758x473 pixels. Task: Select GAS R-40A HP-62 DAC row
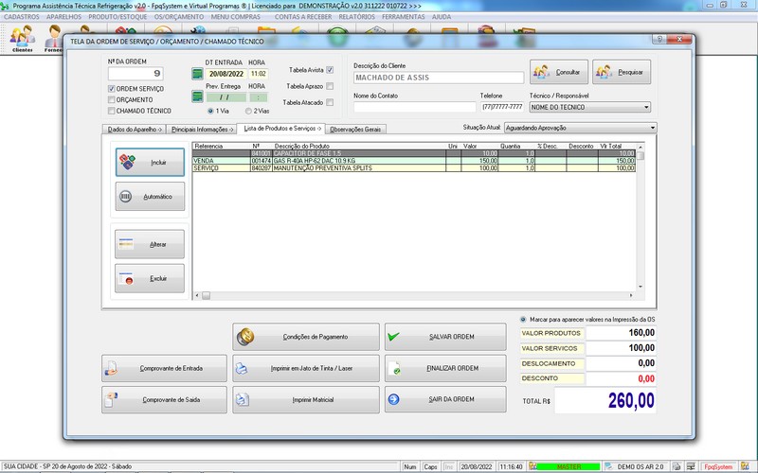414,161
